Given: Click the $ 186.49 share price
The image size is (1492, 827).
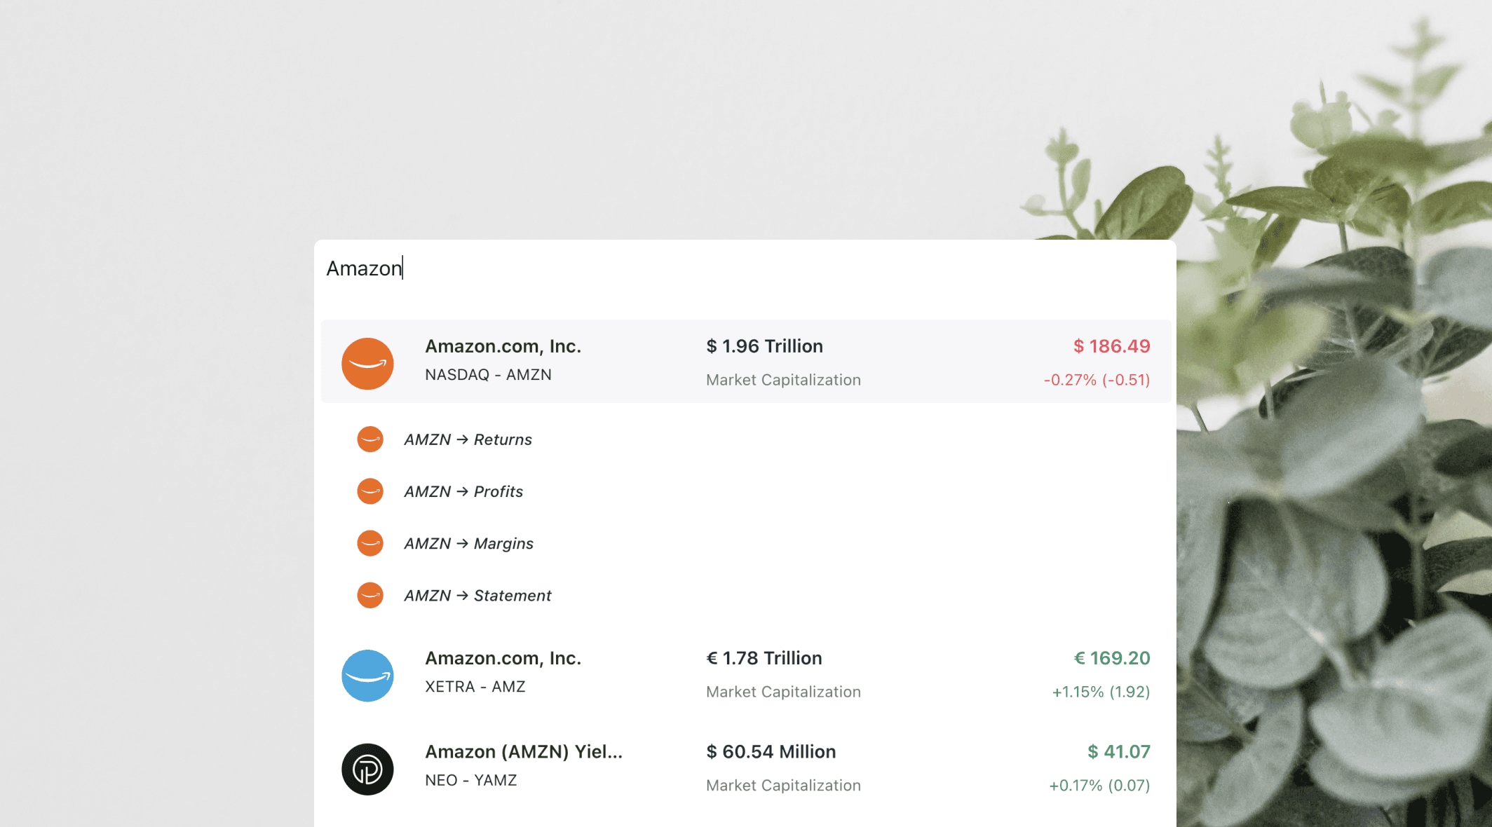Looking at the screenshot, I should coord(1111,346).
